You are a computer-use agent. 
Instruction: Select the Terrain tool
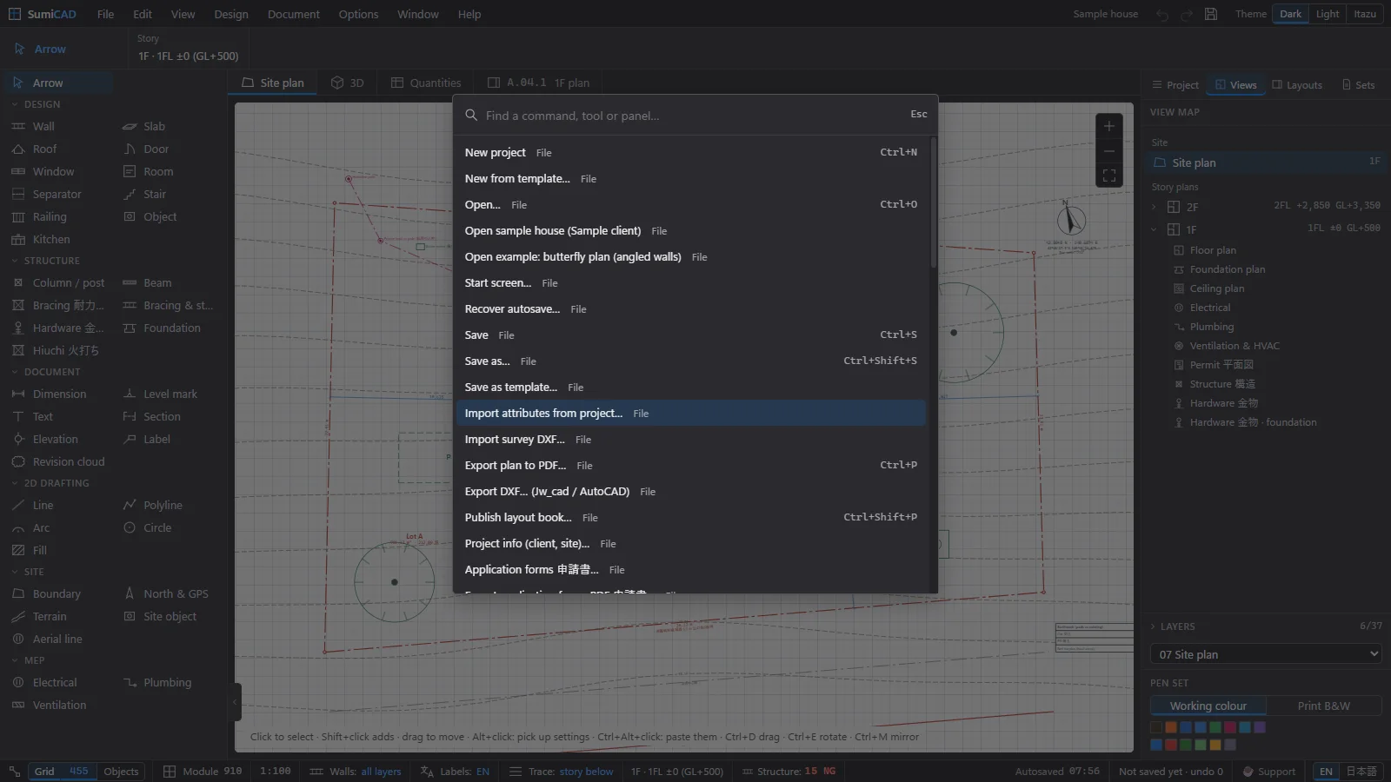point(57,616)
